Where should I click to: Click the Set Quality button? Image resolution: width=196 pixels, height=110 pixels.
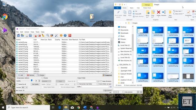(36, 84)
